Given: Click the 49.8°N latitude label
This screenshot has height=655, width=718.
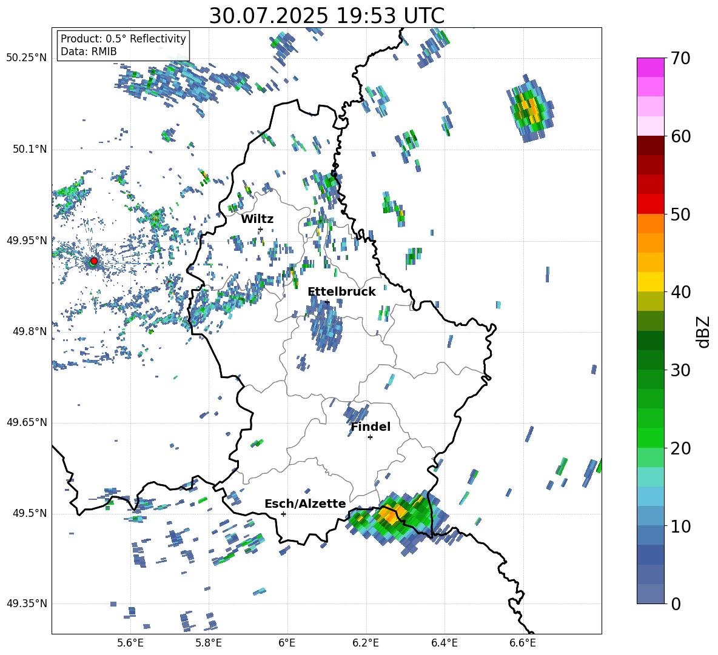Looking at the screenshot, I should [30, 331].
